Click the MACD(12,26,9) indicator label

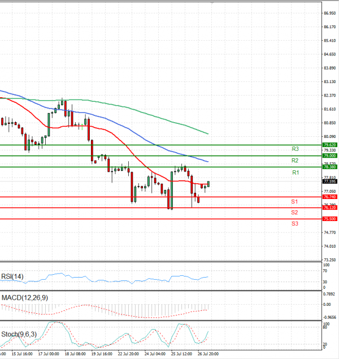tap(25, 298)
